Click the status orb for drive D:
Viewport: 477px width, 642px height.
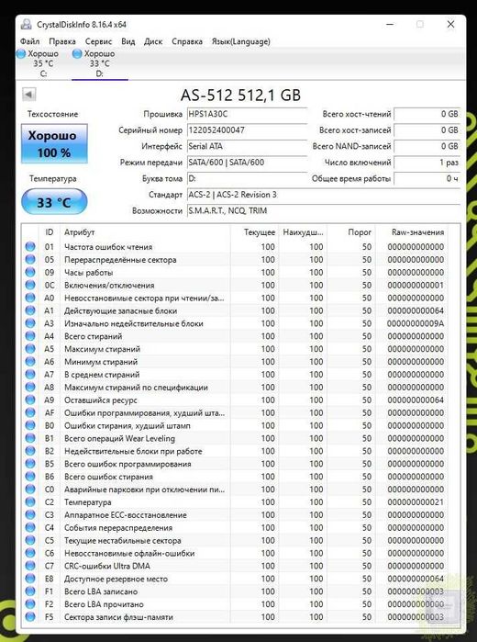[x=77, y=53]
